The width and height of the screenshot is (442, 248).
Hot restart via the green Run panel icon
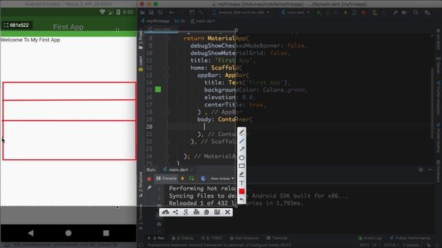coord(192,178)
